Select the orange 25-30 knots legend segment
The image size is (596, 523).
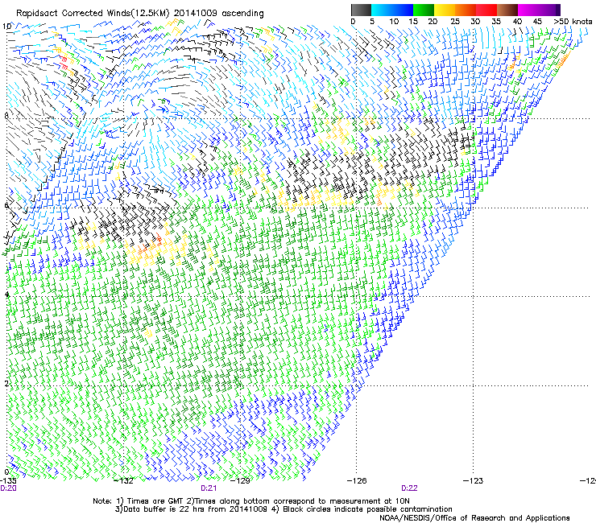click(466, 10)
